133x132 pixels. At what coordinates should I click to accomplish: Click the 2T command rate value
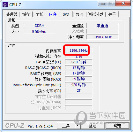click(x=79, y=90)
